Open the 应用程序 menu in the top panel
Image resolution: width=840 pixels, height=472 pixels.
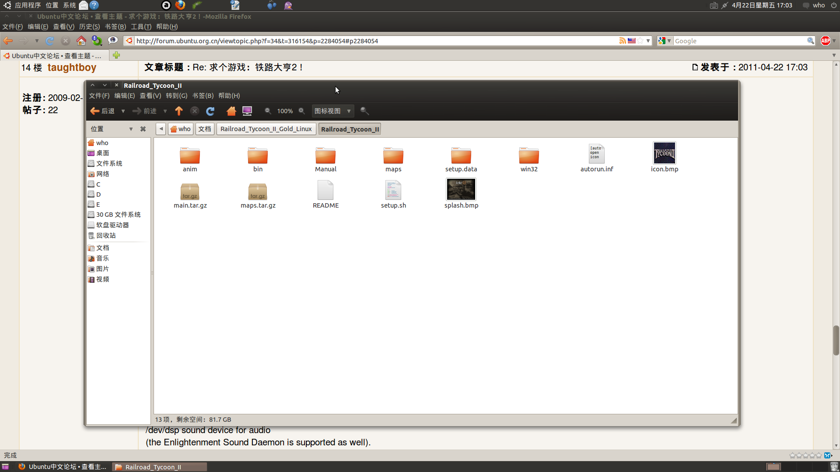(x=28, y=5)
